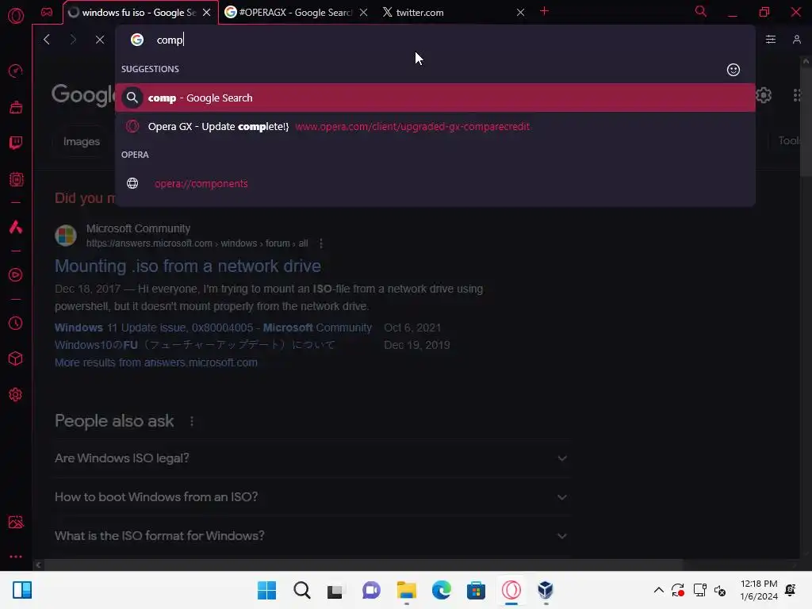Screen dimensions: 812x609
Task: Open Extensions cube icon in sidebar
Action: (x=16, y=359)
